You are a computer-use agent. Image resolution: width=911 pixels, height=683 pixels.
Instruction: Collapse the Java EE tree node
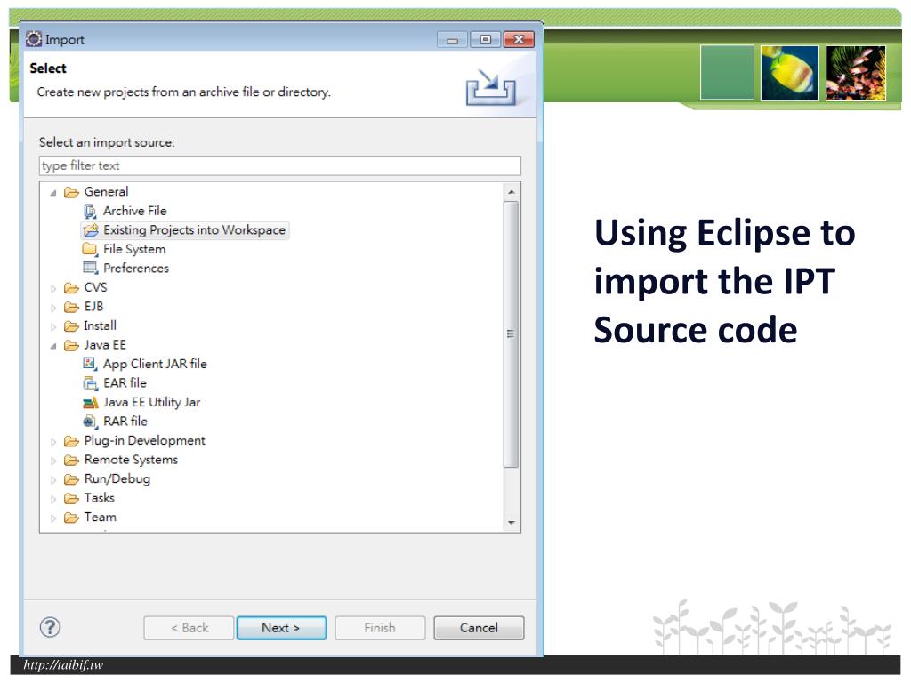pos(53,346)
